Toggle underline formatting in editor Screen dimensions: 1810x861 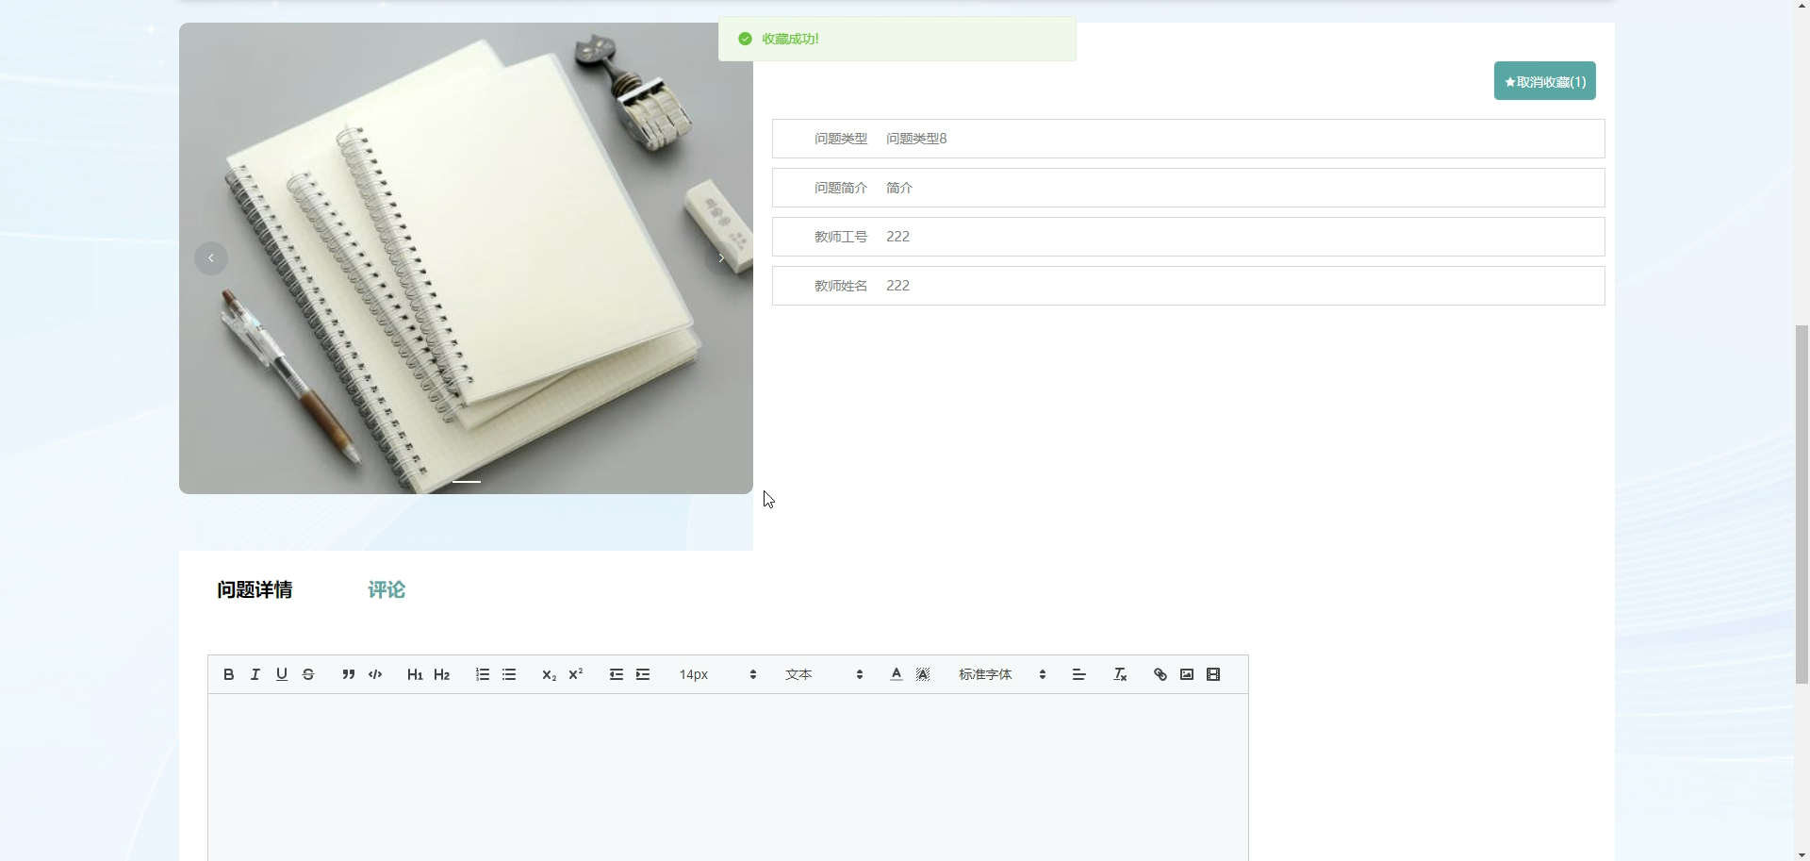[281, 674]
